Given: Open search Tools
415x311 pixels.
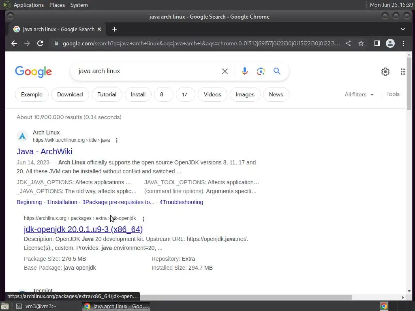Looking at the screenshot, I should (393, 94).
